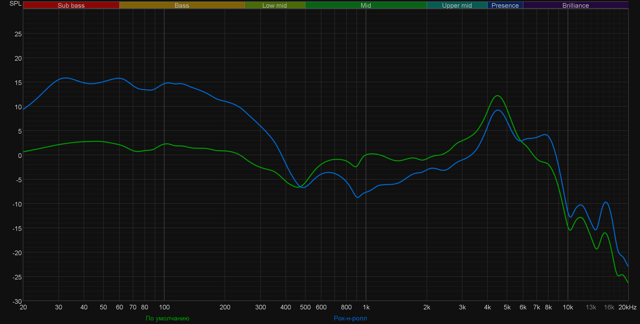
Task: Select the Presence band label
Action: (505, 5)
